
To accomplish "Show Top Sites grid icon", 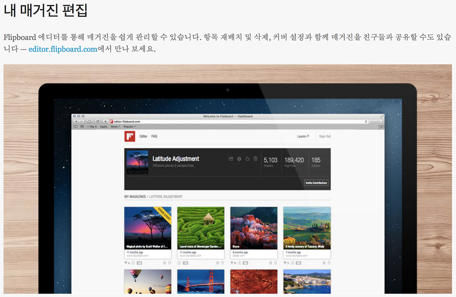I will point(82,127).
